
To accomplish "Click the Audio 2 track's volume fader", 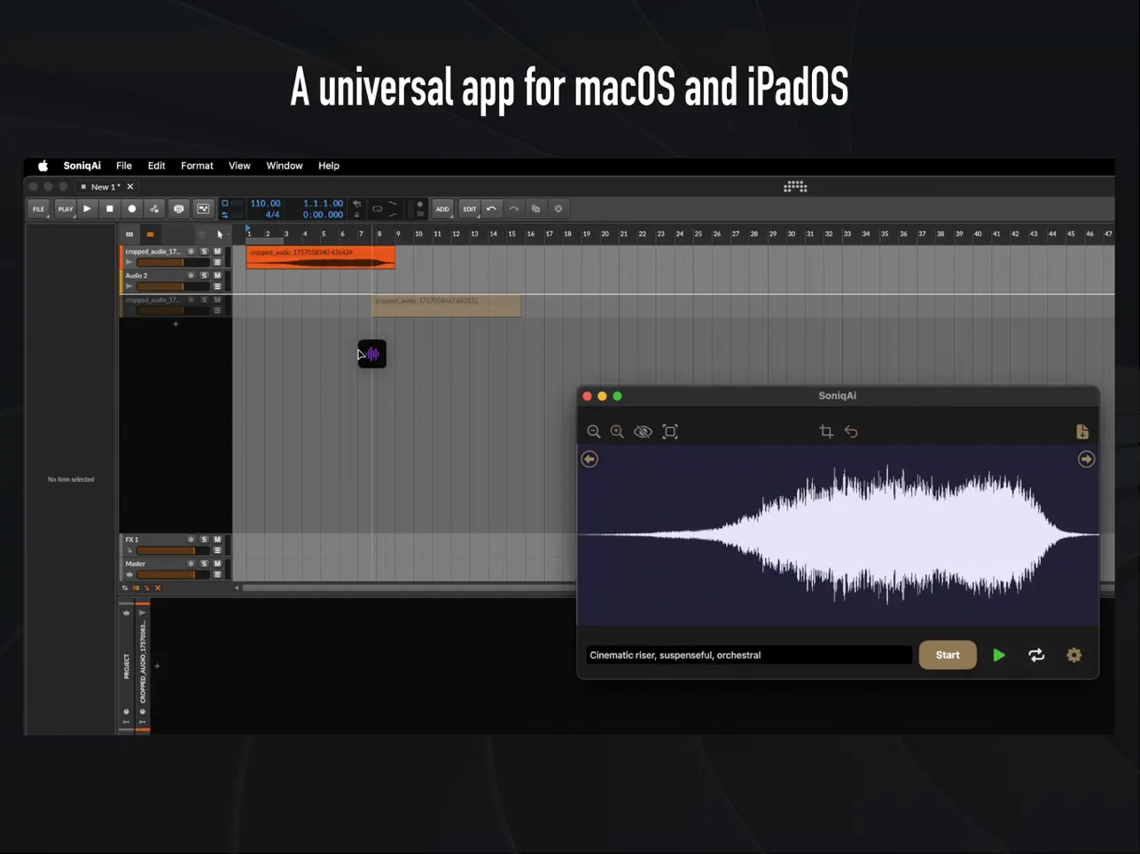I will click(173, 286).
